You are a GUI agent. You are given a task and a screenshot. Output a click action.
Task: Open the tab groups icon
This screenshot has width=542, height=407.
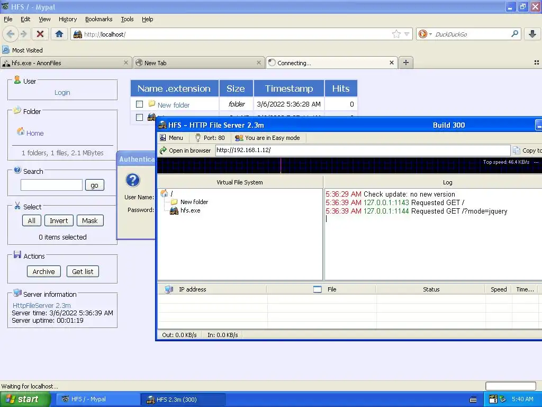click(x=537, y=63)
